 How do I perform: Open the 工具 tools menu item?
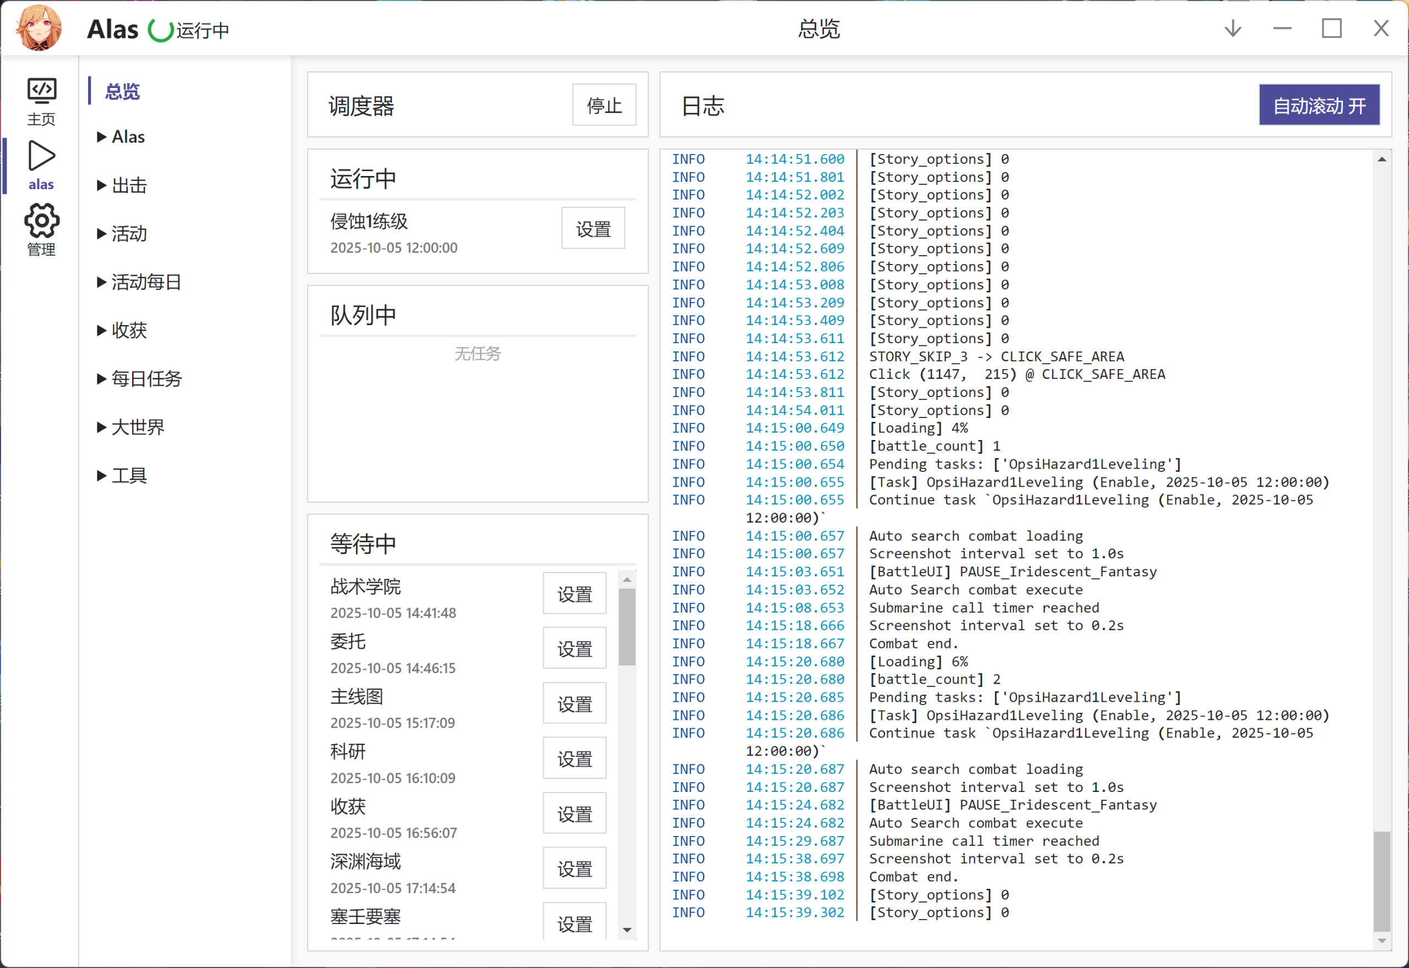[x=128, y=476]
